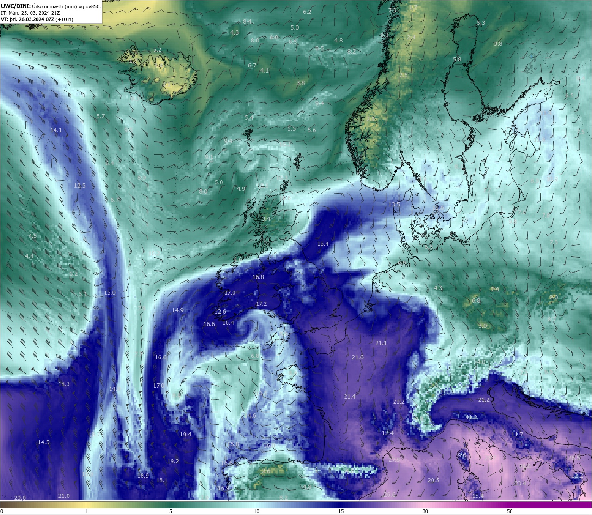The height and width of the screenshot is (515, 592).
Task: Select the 3.4 value label over Scotland
Action: point(266,218)
